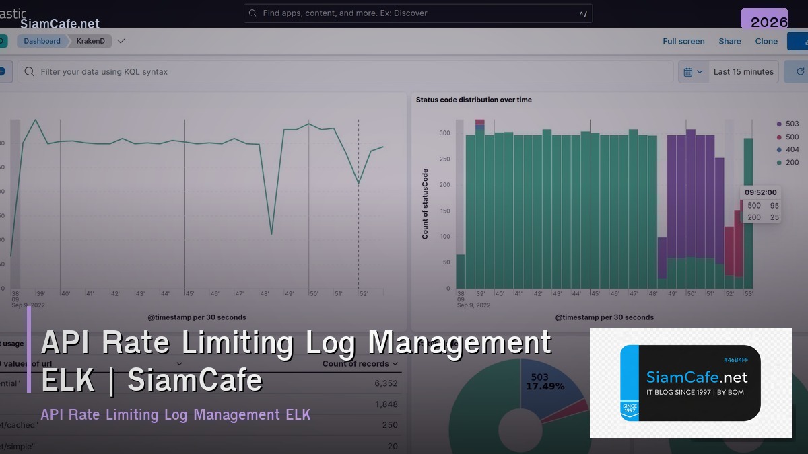The height and width of the screenshot is (454, 808).
Task: Click the Full screen link
Action: click(x=683, y=41)
